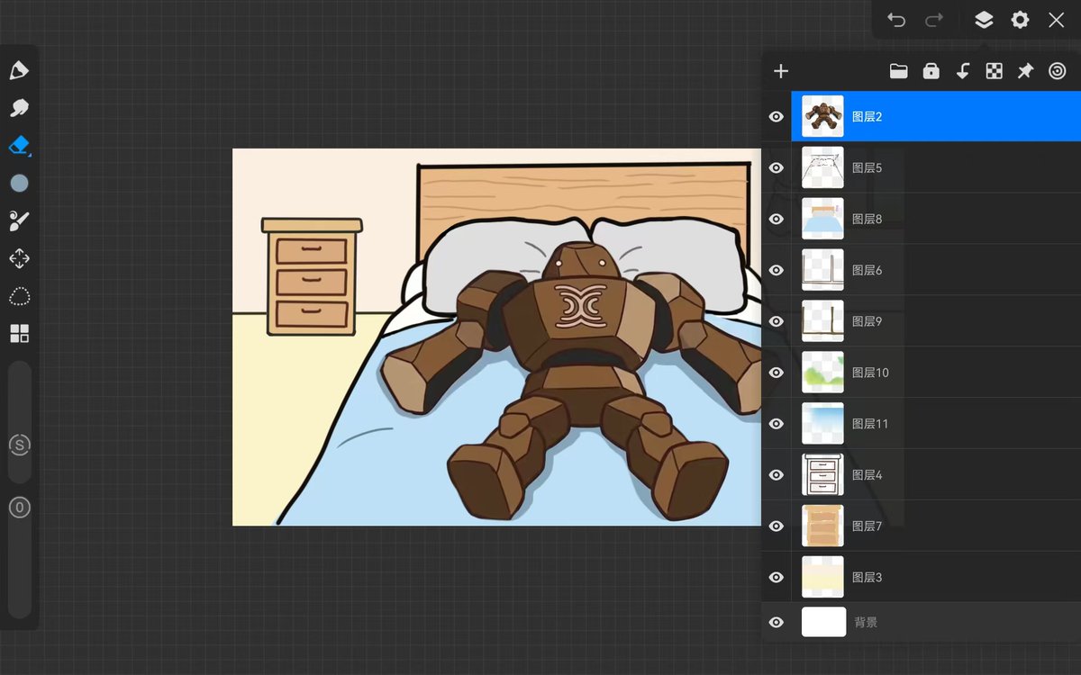The width and height of the screenshot is (1081, 675).
Task: Click the 图层7 nightstand color thumbnail
Action: coord(822,526)
